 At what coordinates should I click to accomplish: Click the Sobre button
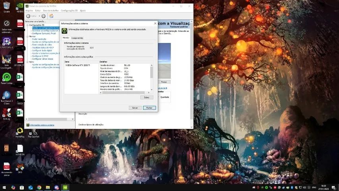[147, 97]
